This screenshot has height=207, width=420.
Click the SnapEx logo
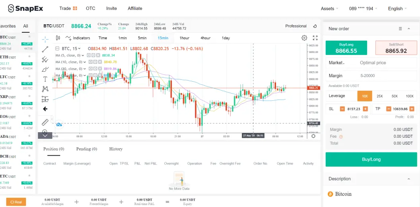[x=25, y=8]
